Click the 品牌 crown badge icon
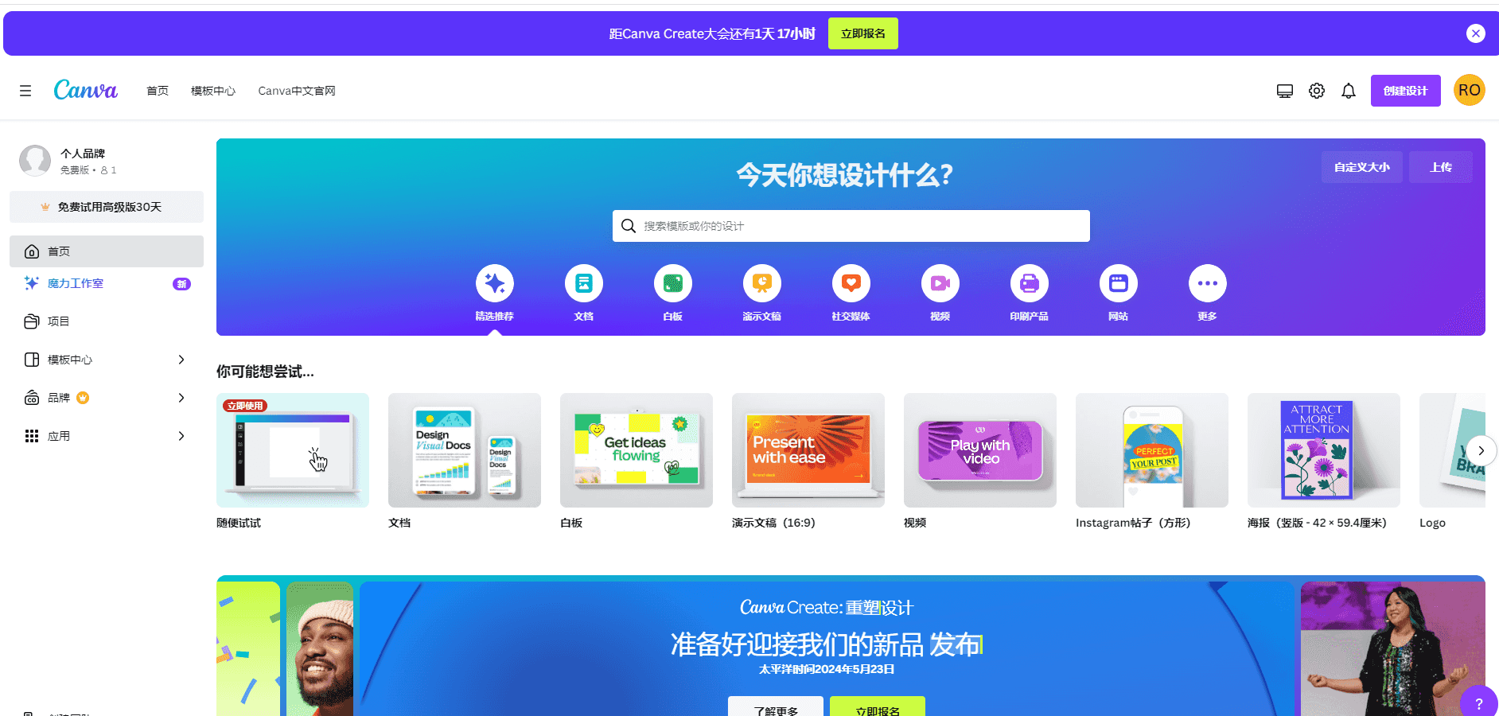 [x=83, y=398]
